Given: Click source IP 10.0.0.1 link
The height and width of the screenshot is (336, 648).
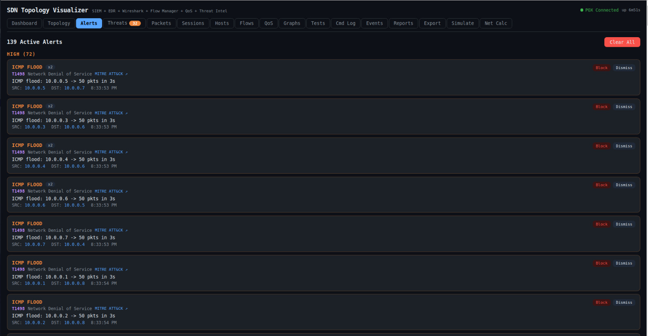Looking at the screenshot, I should [35, 283].
